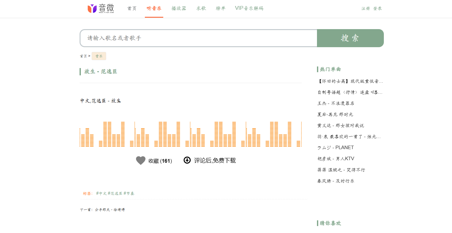Go to the 播放器 nav item

pos(179,8)
